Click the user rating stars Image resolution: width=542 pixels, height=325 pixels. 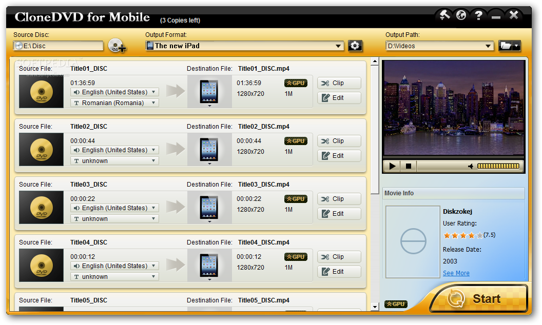coord(463,235)
